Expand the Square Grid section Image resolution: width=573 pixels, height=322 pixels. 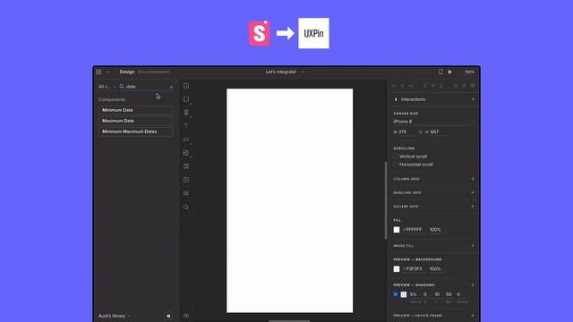[x=473, y=207]
